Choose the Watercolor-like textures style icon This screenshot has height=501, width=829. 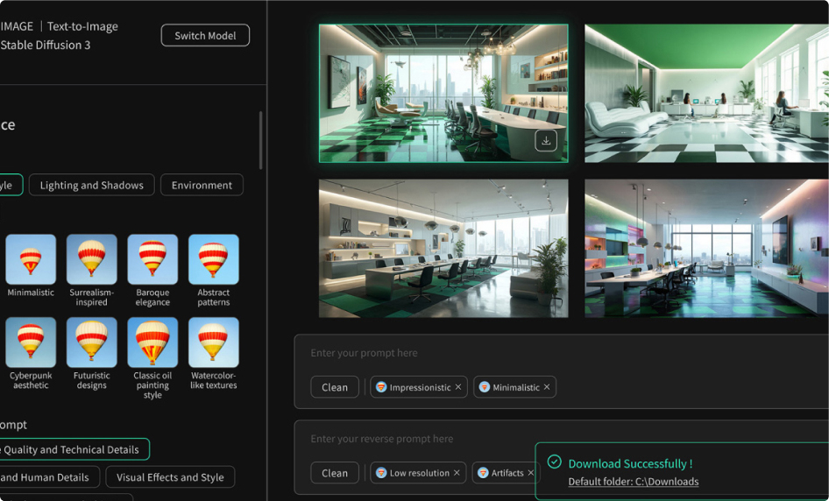coord(213,342)
